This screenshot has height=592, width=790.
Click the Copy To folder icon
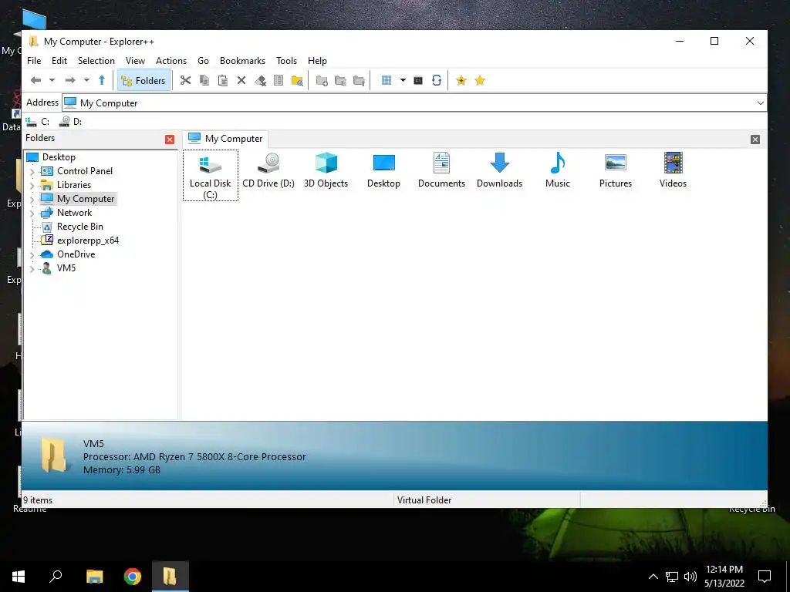coord(340,80)
